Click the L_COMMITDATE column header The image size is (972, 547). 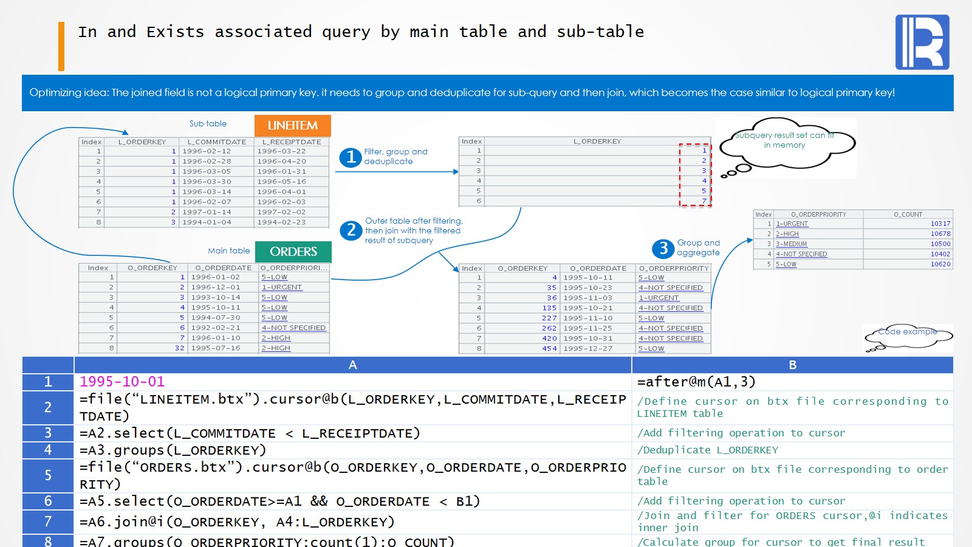216,142
